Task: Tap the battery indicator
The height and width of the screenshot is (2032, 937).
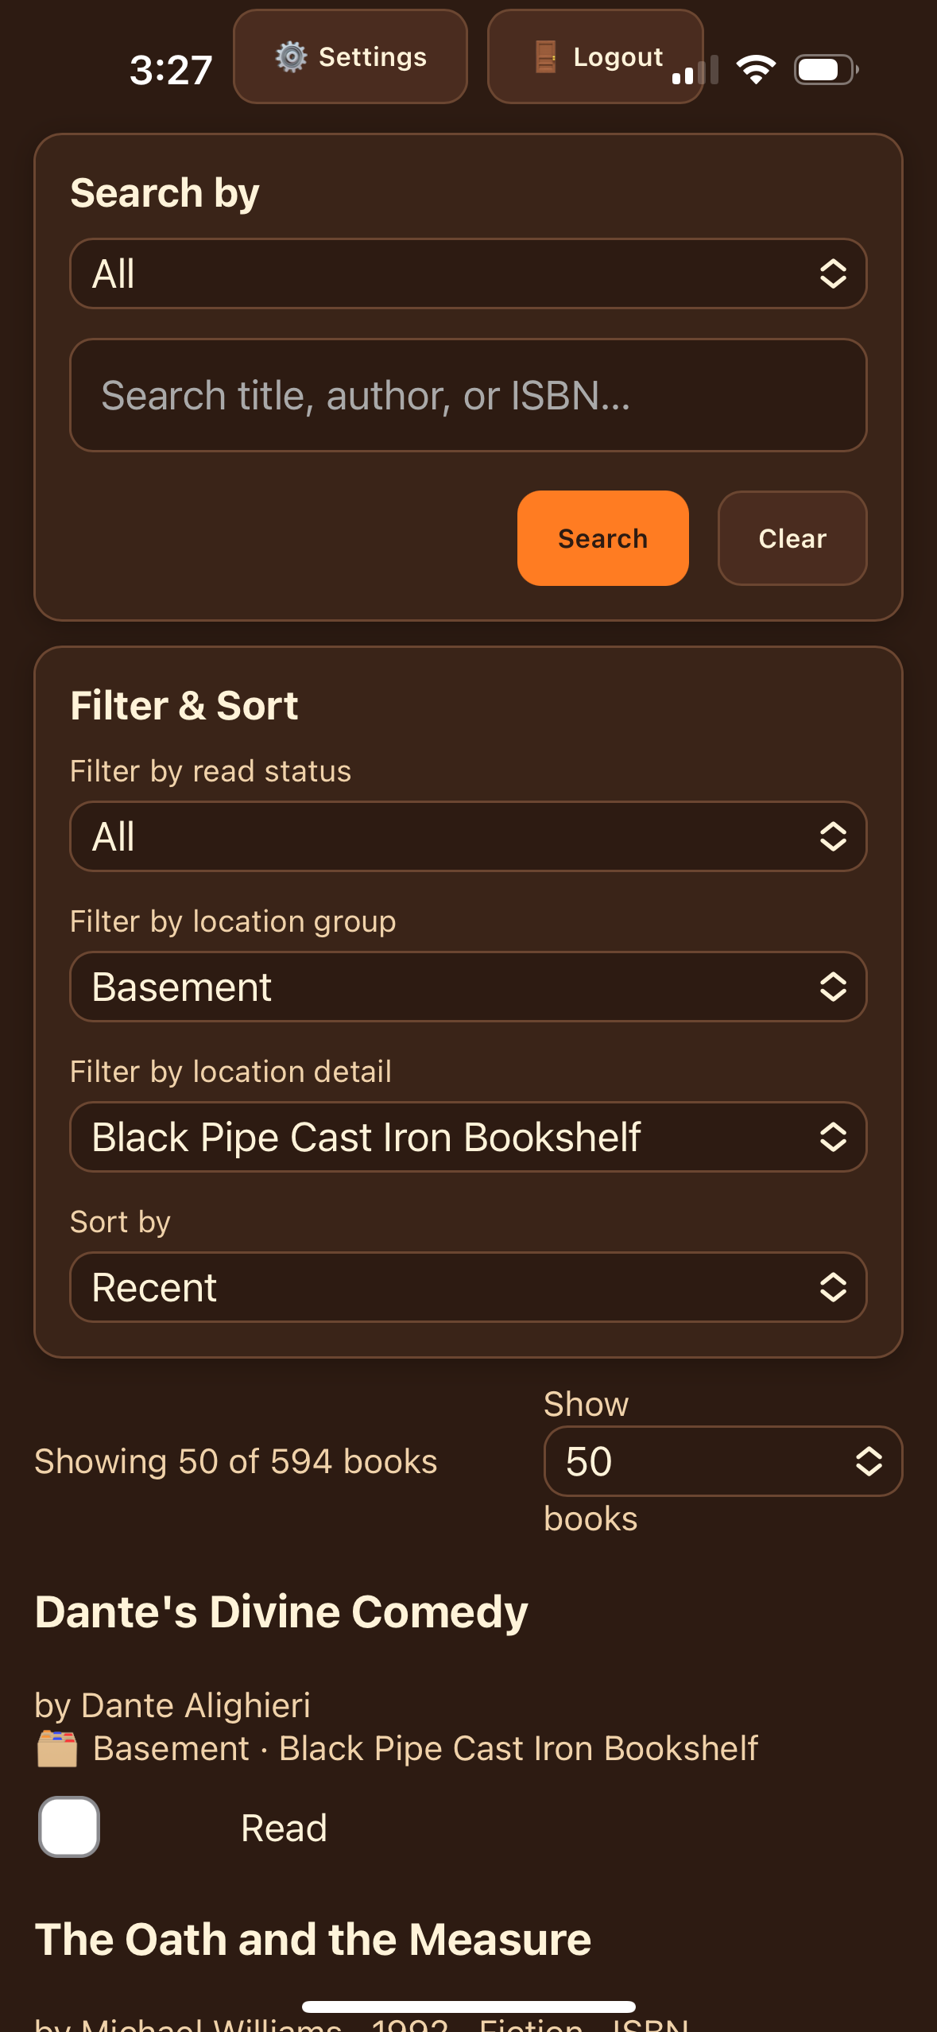Action: 823,69
